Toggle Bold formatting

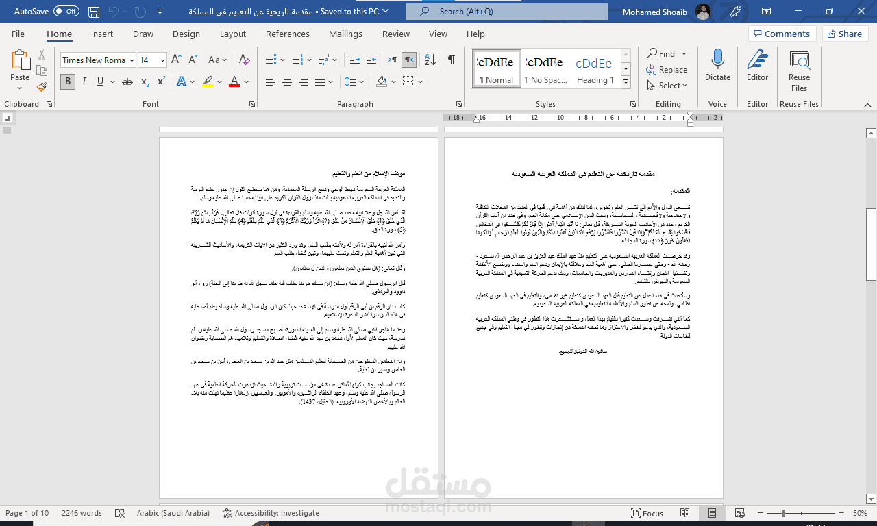pyautogui.click(x=67, y=82)
